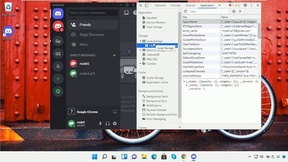
Task: Click the stream screen icon beside Google Chrome
Action: pyautogui.click(x=115, y=112)
